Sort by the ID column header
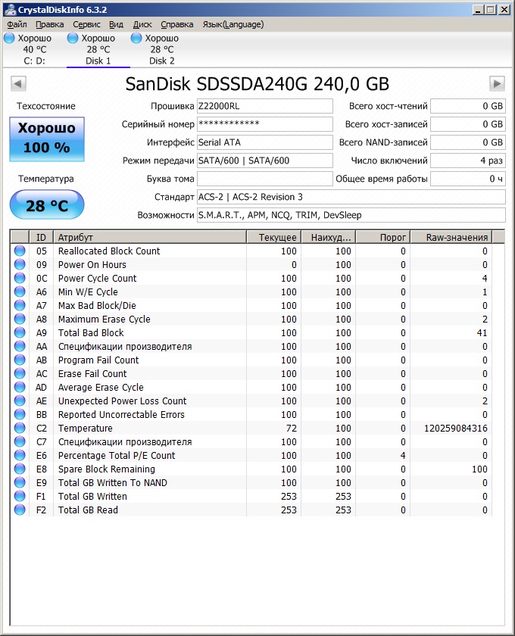This screenshot has height=636, width=515. coord(41,237)
